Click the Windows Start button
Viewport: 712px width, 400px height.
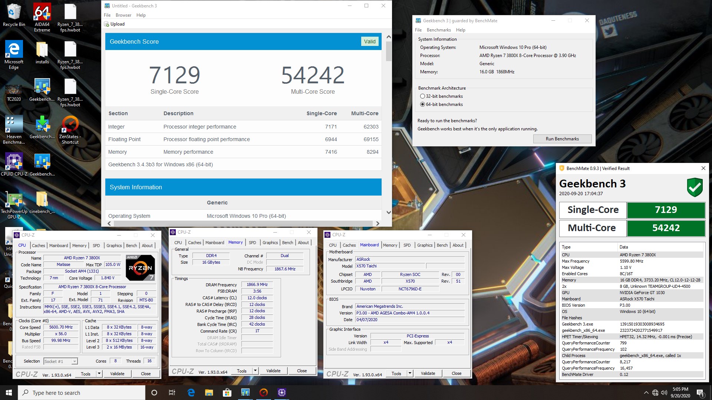click(9, 393)
